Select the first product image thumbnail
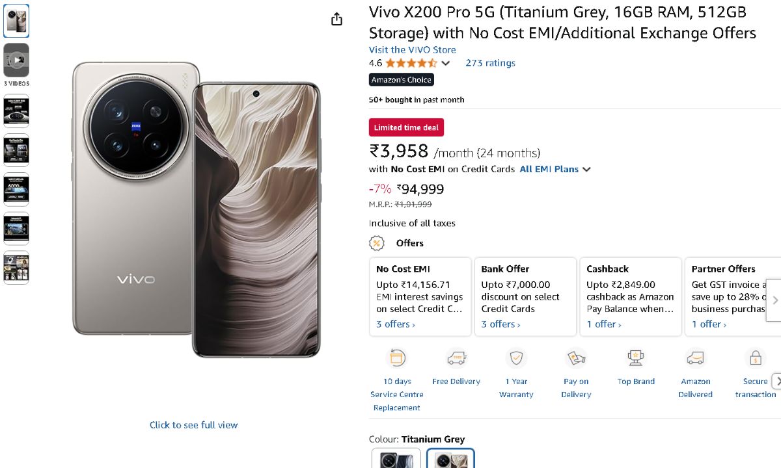Screen dimensions: 781x468 [x=16, y=21]
